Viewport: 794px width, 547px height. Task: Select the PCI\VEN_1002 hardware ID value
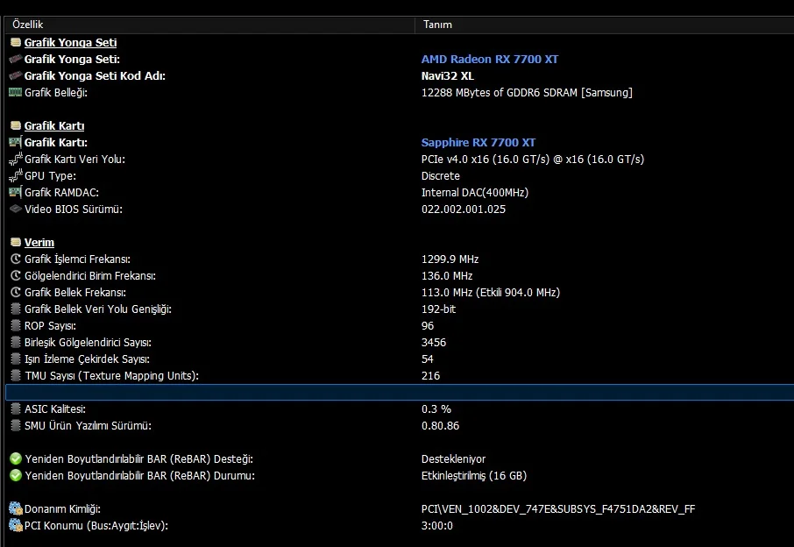click(558, 509)
